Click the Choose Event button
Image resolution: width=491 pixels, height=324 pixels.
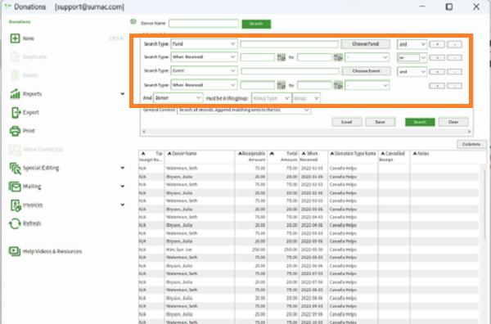(366, 71)
